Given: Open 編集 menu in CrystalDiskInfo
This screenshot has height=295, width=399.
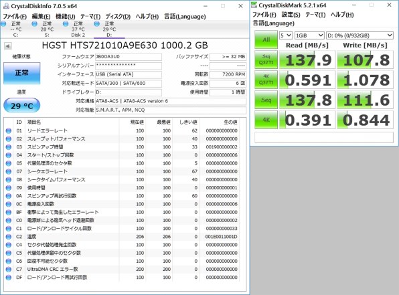Looking at the screenshot, I should [41, 17].
